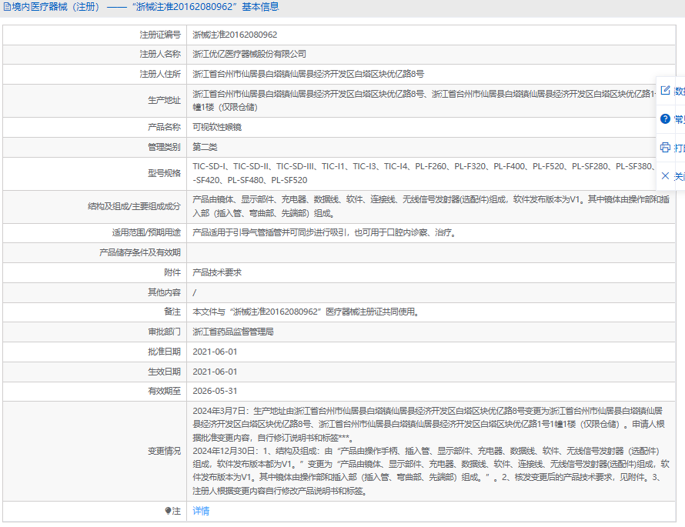
Task: Click expiry date value 2026-05-31
Action: [215, 391]
